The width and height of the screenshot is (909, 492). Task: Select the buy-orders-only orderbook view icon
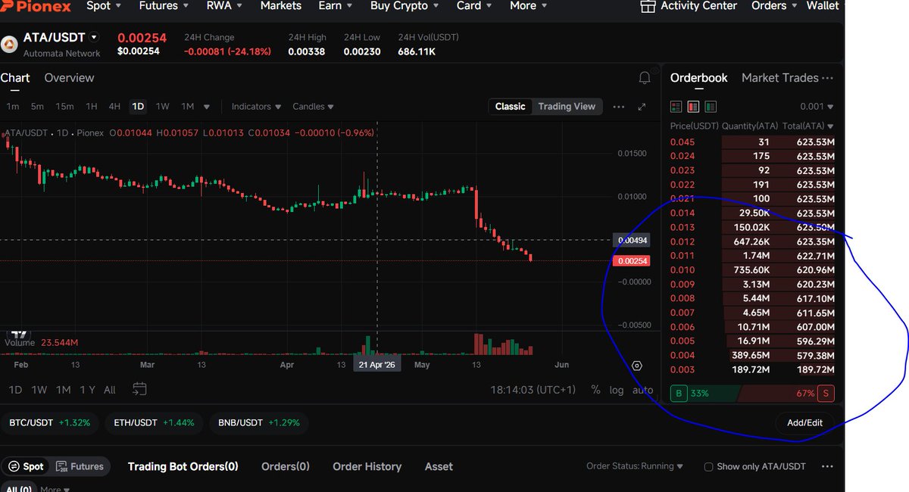[x=711, y=107]
